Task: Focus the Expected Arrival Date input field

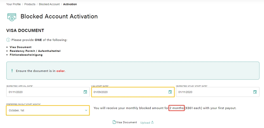Action: point(48,92)
